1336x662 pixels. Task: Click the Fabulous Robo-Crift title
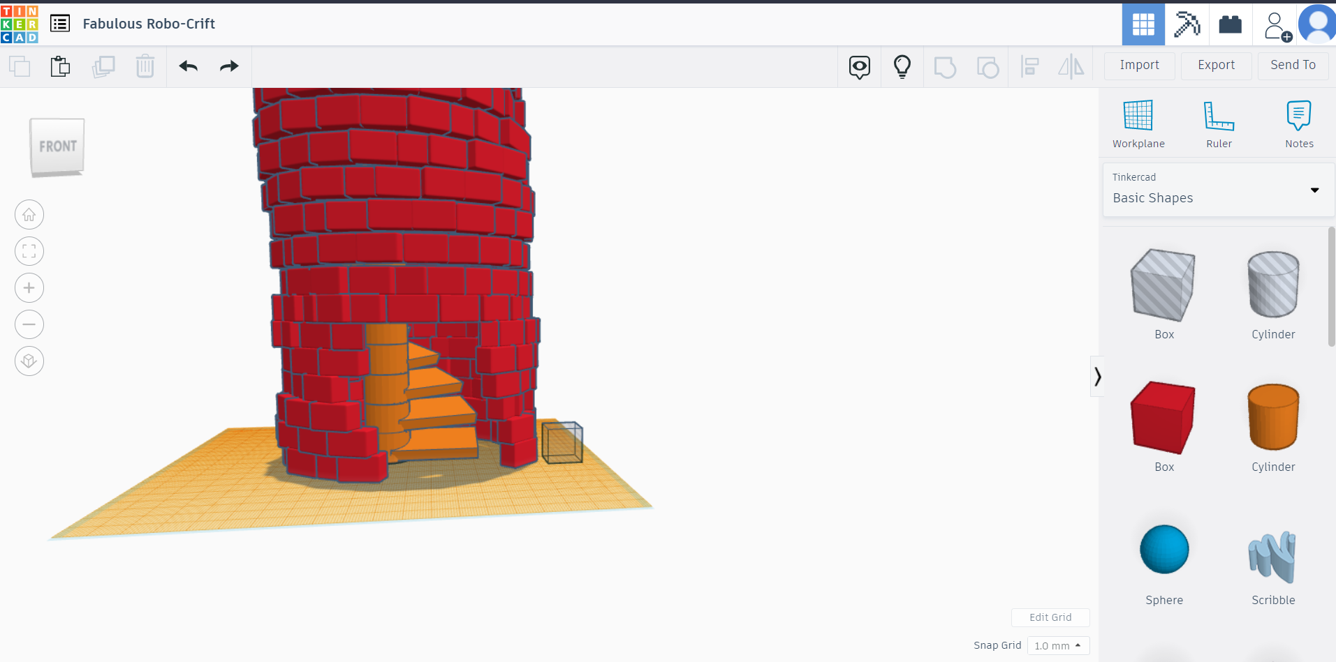click(149, 23)
